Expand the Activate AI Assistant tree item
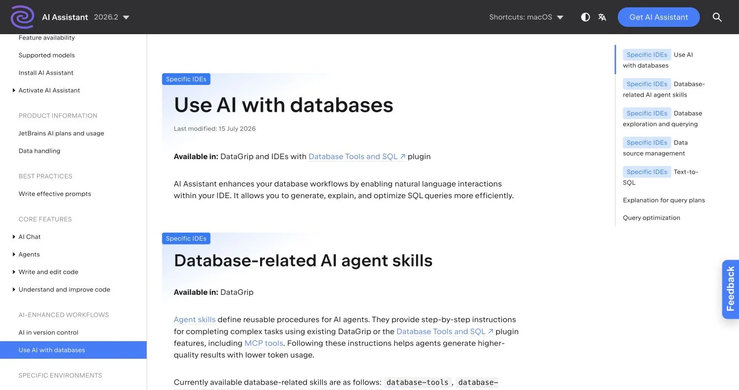The height and width of the screenshot is (390, 739). click(14, 90)
